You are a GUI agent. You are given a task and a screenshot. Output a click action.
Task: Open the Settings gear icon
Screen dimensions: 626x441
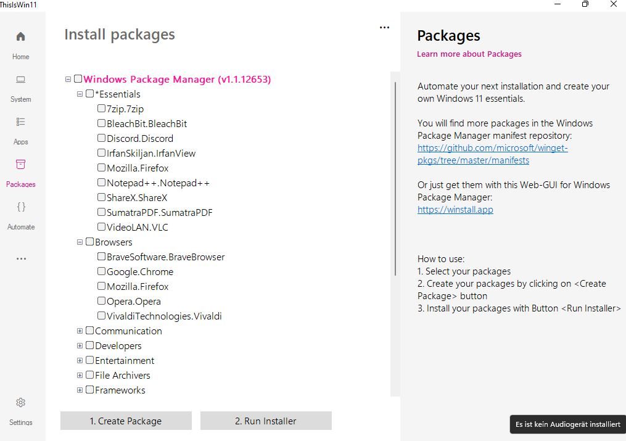pos(20,403)
